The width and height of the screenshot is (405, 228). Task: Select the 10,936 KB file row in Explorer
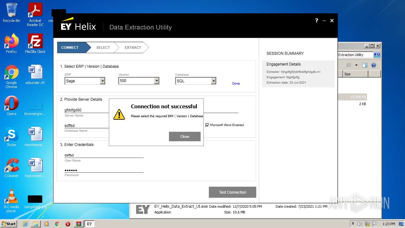click(352, 97)
